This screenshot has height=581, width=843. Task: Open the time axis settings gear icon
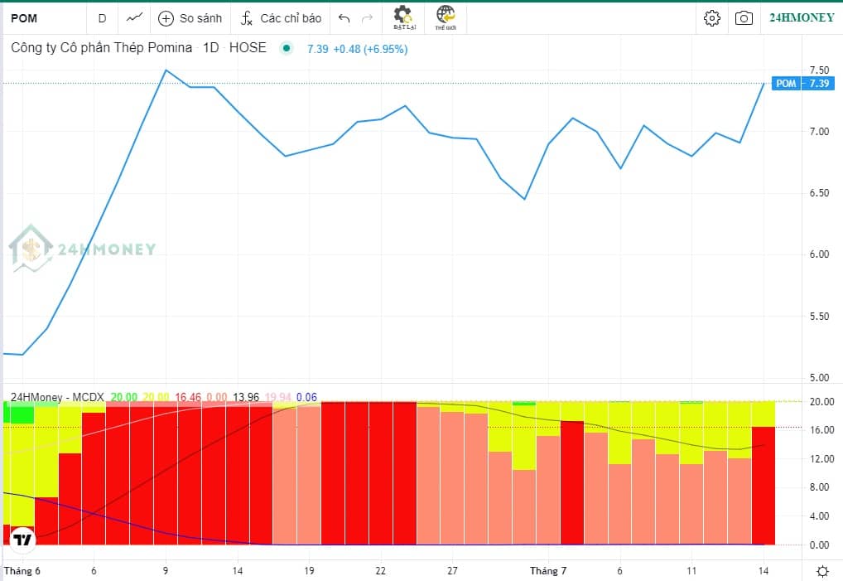(822, 571)
